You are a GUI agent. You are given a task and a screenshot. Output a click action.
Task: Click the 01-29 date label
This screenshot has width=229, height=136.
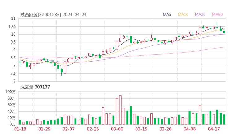coord(44,129)
